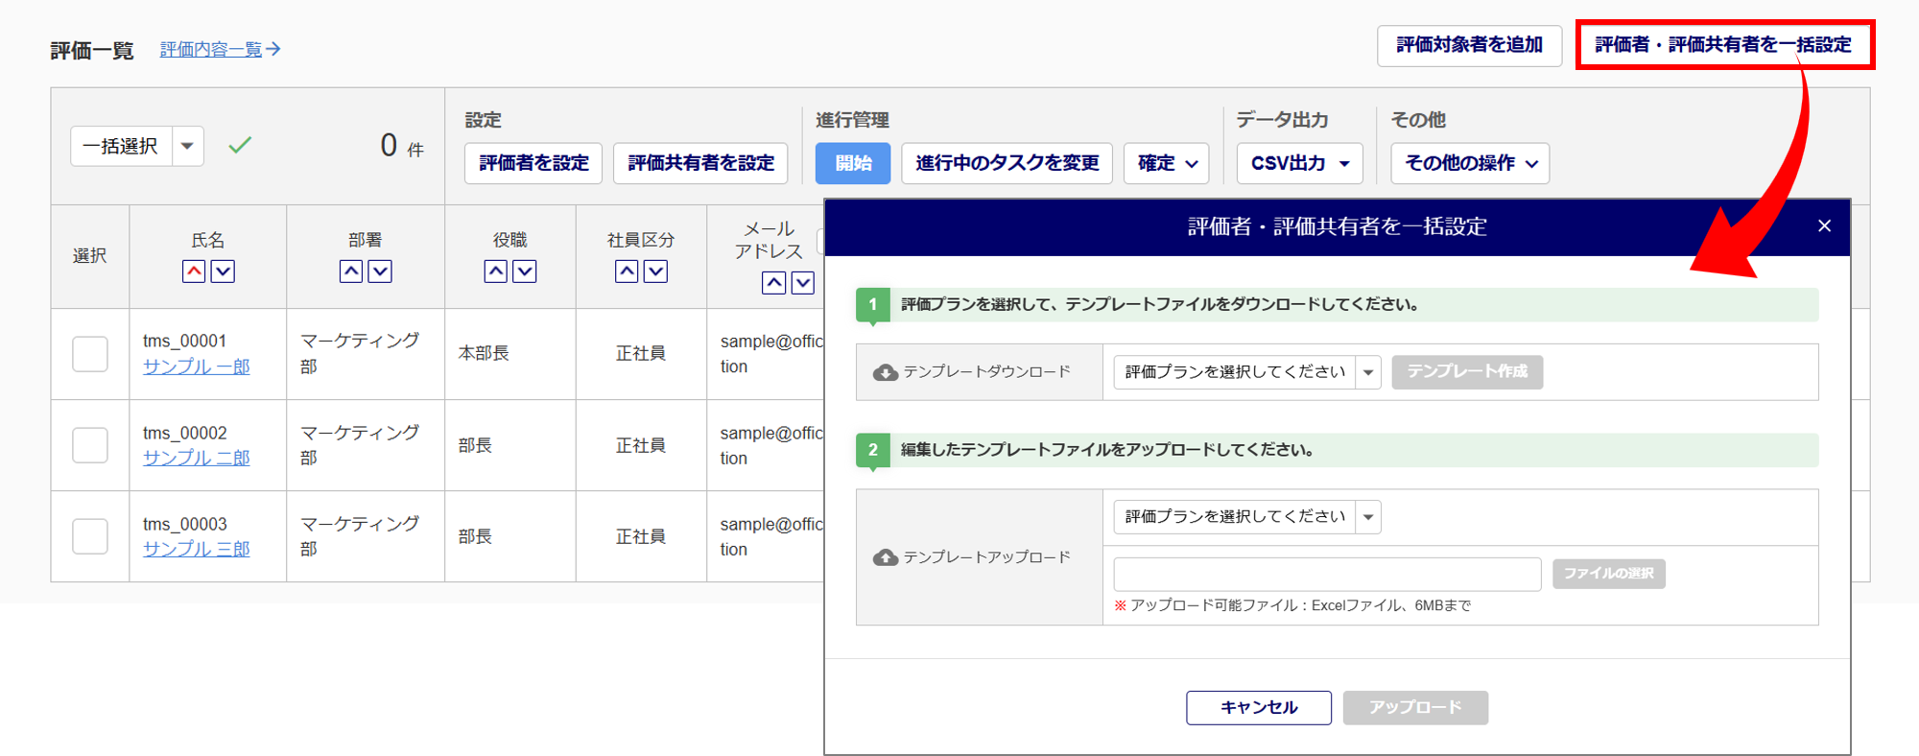This screenshot has height=756, width=1919.
Task: Sort 部署 column ascending
Action: (351, 272)
